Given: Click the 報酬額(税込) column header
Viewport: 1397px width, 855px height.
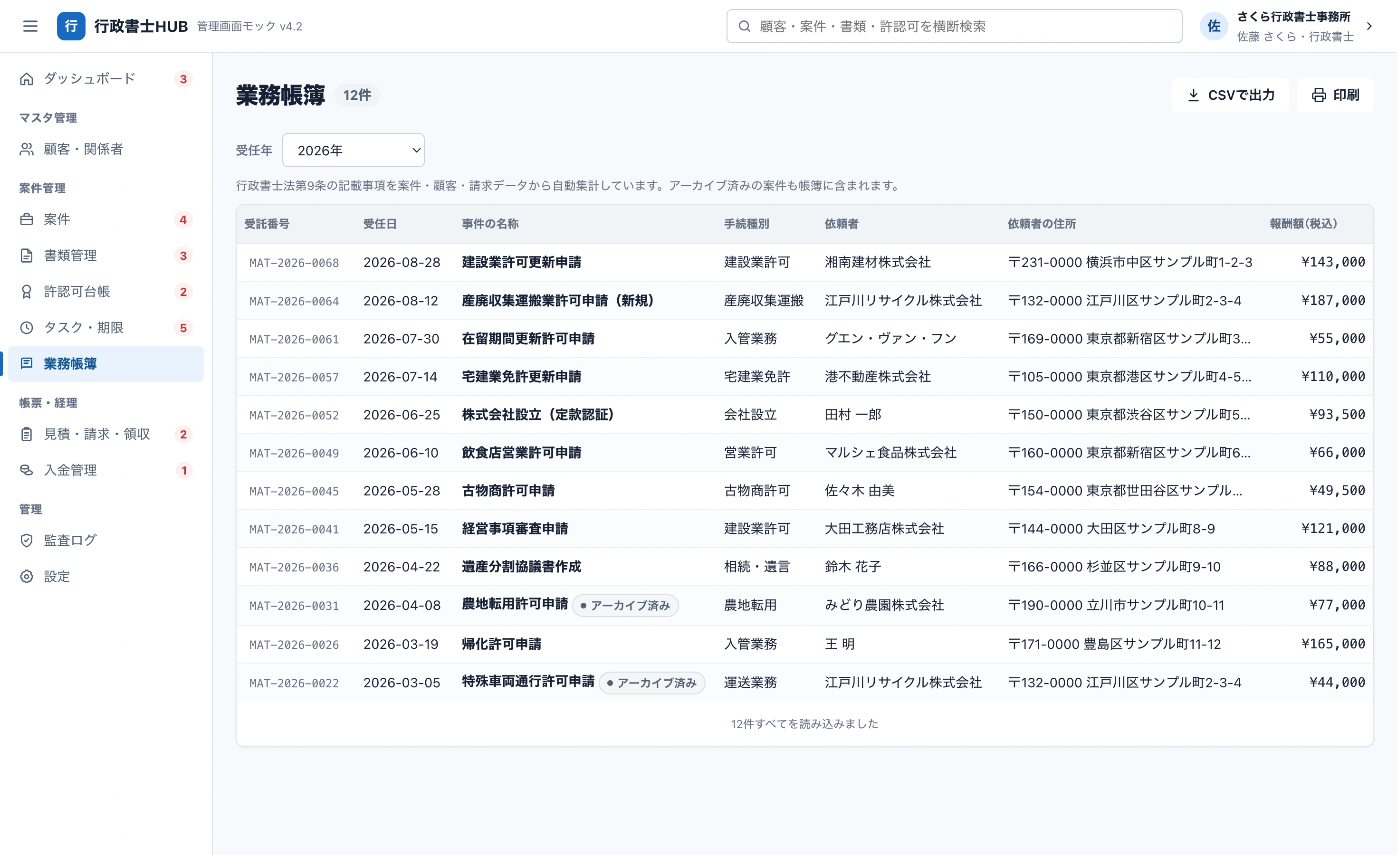Looking at the screenshot, I should tap(1303, 224).
